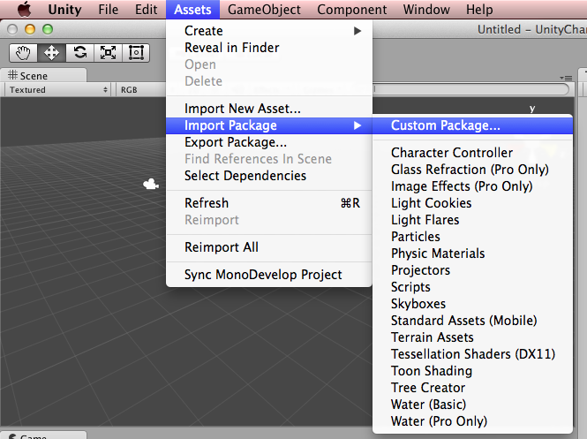Choose Reimport All
The height and width of the screenshot is (439, 587).
tap(269, 247)
